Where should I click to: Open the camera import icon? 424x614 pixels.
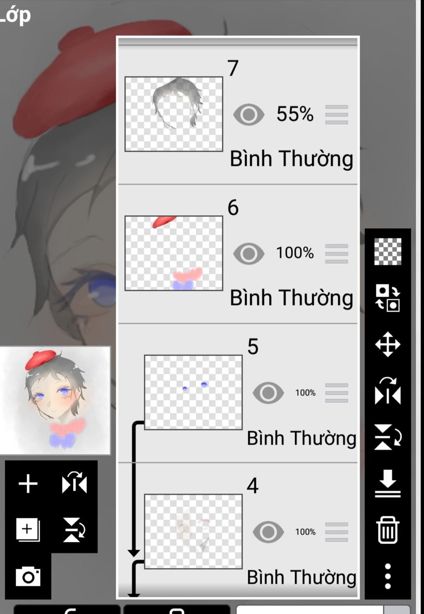(x=28, y=576)
